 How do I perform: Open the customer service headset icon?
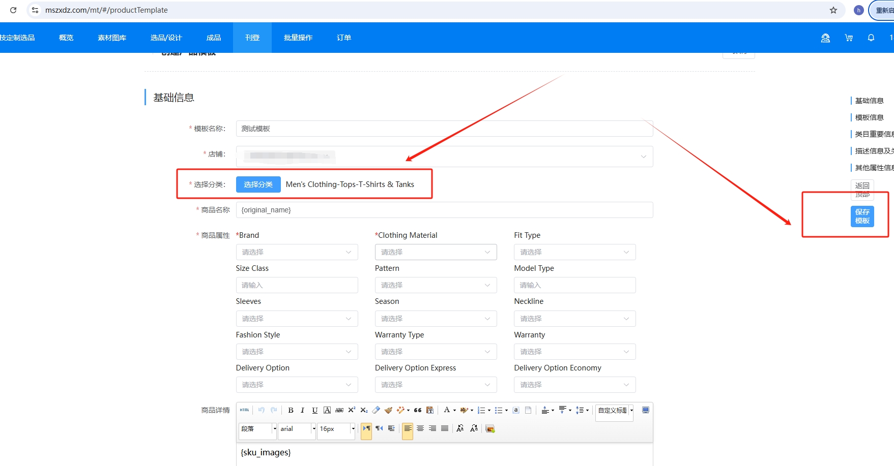(825, 38)
